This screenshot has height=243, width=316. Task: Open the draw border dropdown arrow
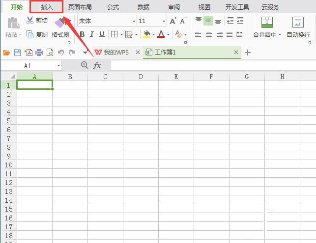click(x=137, y=35)
